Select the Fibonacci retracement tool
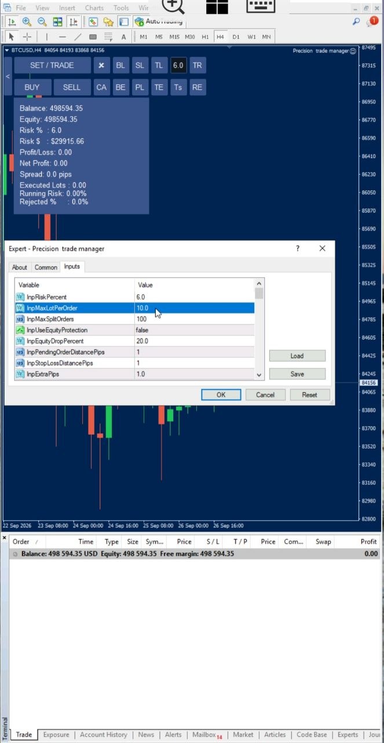Viewport: 384px width, 743px height. [x=108, y=37]
